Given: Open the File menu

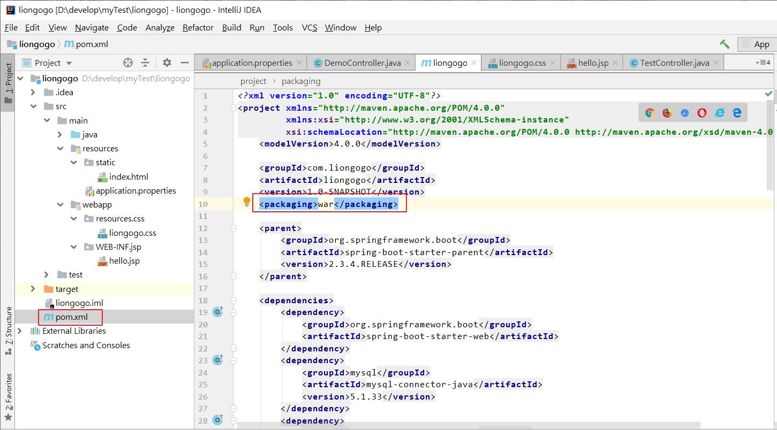Looking at the screenshot, I should click(x=11, y=27).
